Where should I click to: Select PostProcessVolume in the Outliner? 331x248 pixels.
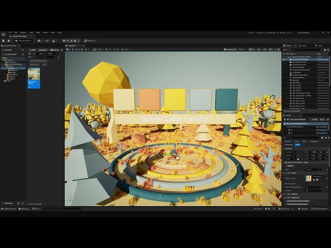(x=299, y=75)
